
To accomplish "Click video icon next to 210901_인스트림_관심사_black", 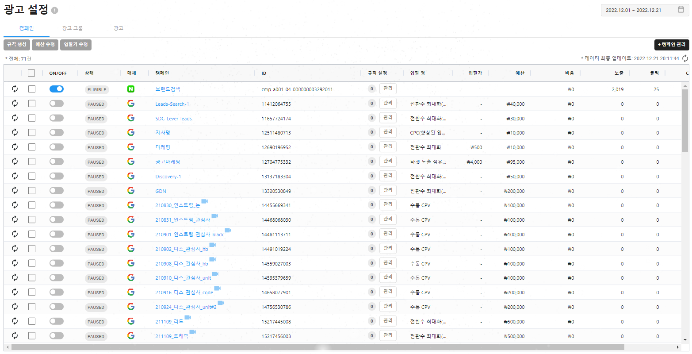I will (228, 230).
